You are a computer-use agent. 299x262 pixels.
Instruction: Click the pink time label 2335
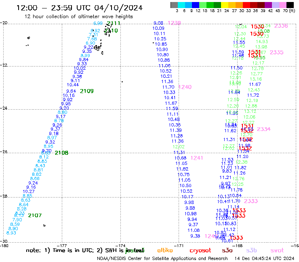click(276, 52)
